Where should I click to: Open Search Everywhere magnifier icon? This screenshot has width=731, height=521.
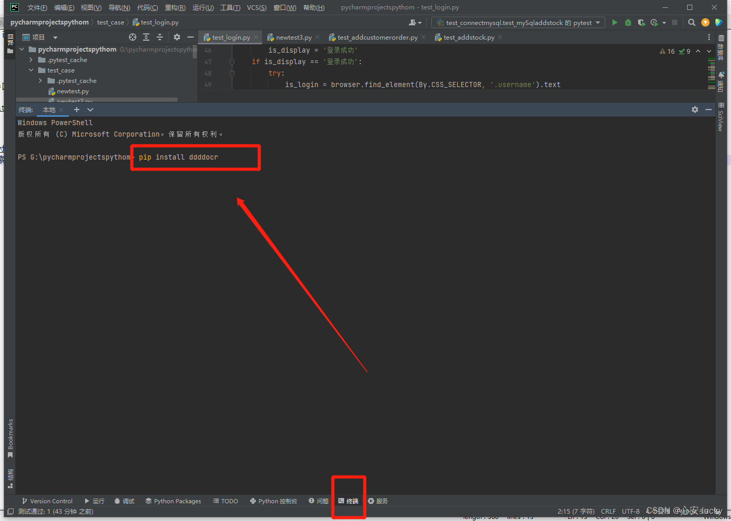pos(692,22)
